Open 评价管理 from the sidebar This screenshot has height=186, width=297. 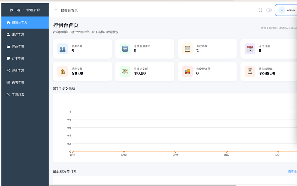(18, 70)
